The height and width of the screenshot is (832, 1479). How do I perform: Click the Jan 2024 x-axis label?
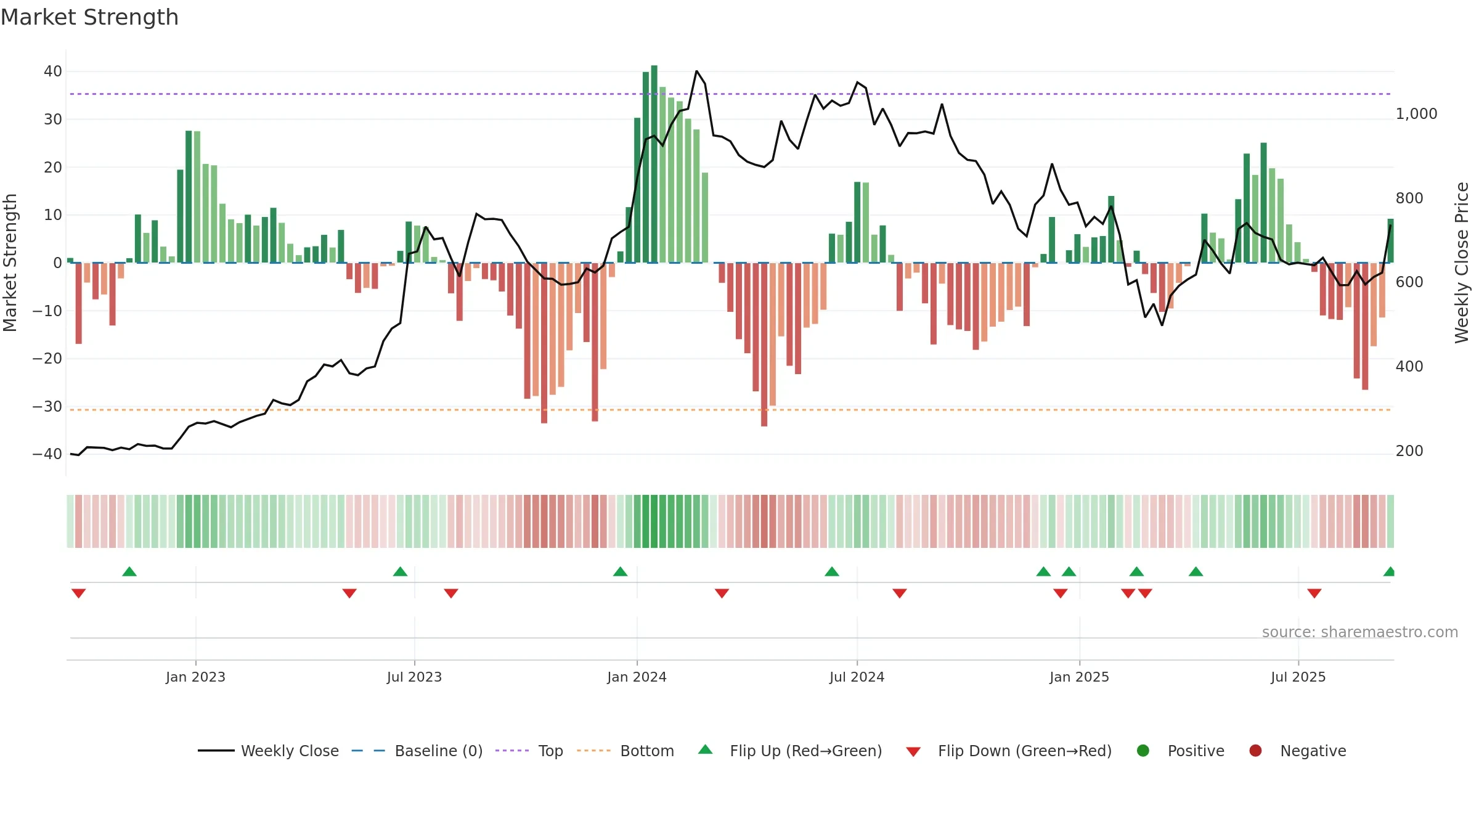coord(637,677)
